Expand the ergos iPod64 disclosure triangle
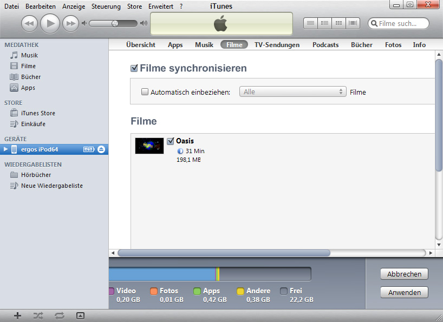Image resolution: width=443 pixels, height=322 pixels. pyautogui.click(x=5, y=149)
